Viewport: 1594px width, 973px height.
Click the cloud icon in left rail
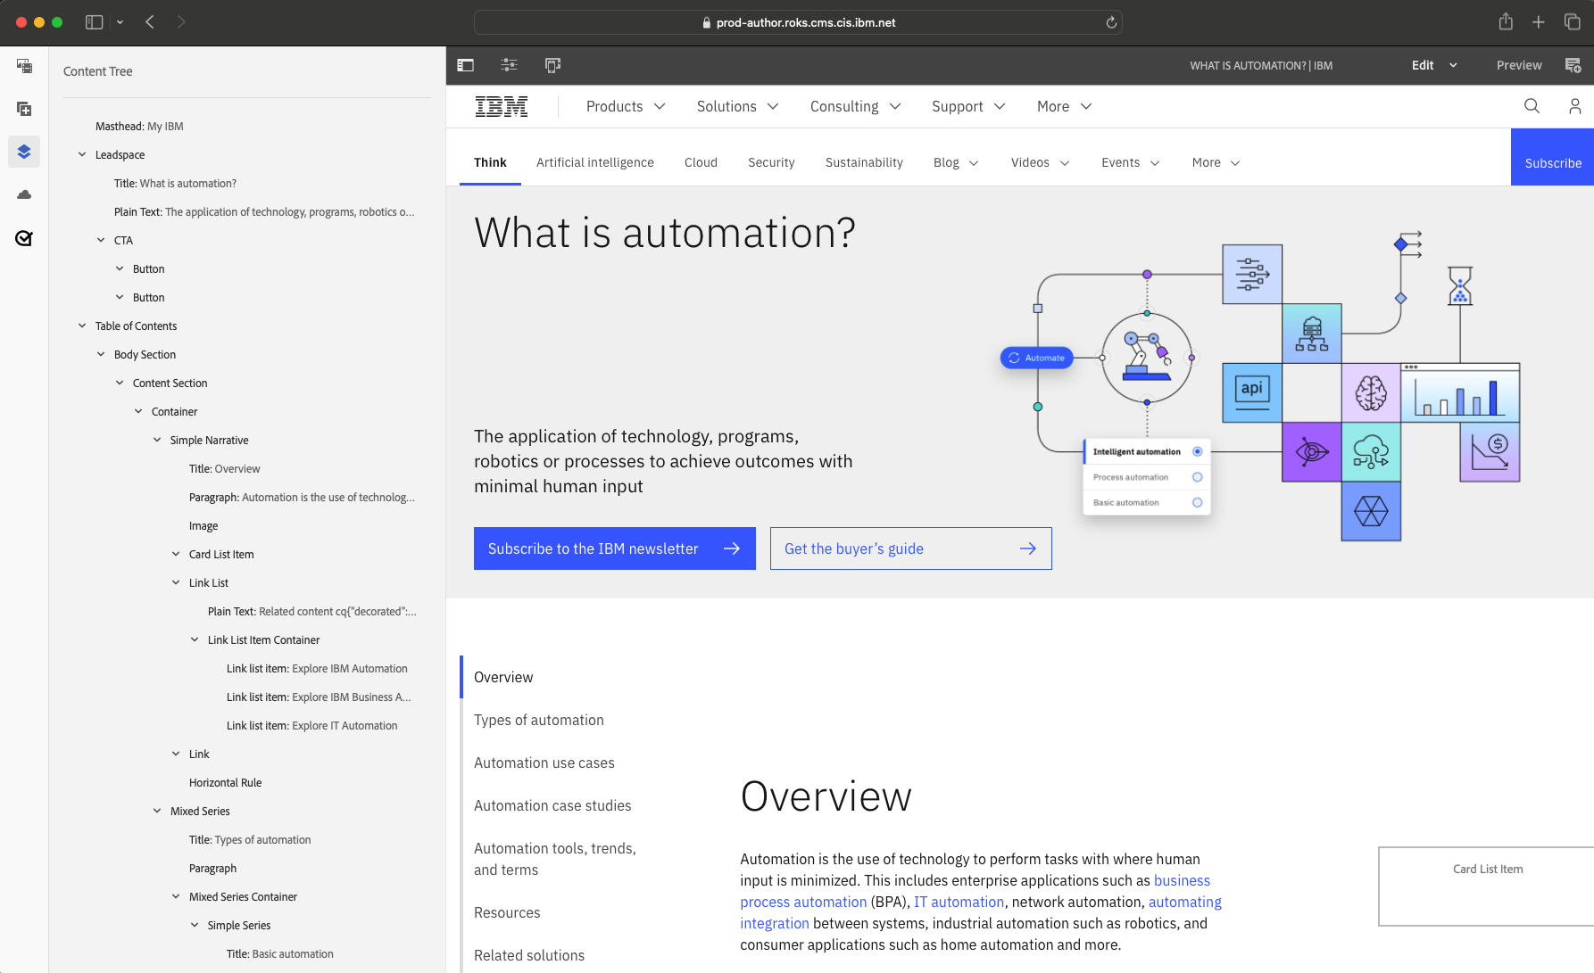[x=24, y=194]
